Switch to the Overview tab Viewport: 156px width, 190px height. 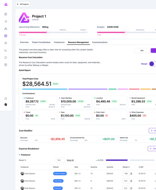[24, 42]
